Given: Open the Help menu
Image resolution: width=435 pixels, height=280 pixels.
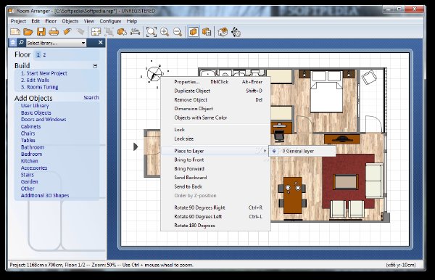Looking at the screenshot, I should coord(132,21).
